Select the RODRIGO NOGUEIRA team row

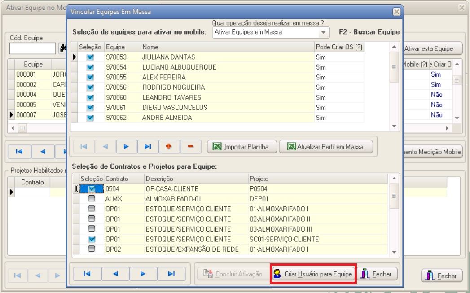173,87
